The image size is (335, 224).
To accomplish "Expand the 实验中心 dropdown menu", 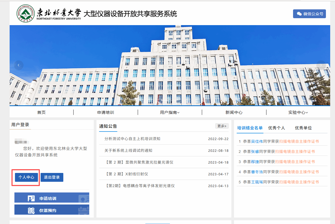I will (298, 113).
